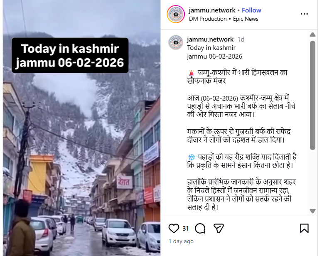This screenshot has width=322, height=256.
Task: Like the post with the heart icon
Action: (x=174, y=228)
